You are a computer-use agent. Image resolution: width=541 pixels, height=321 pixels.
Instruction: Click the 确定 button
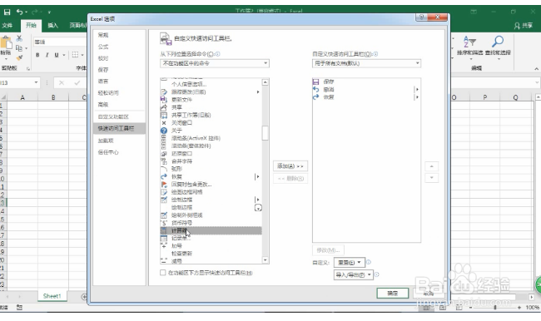[x=393, y=293]
